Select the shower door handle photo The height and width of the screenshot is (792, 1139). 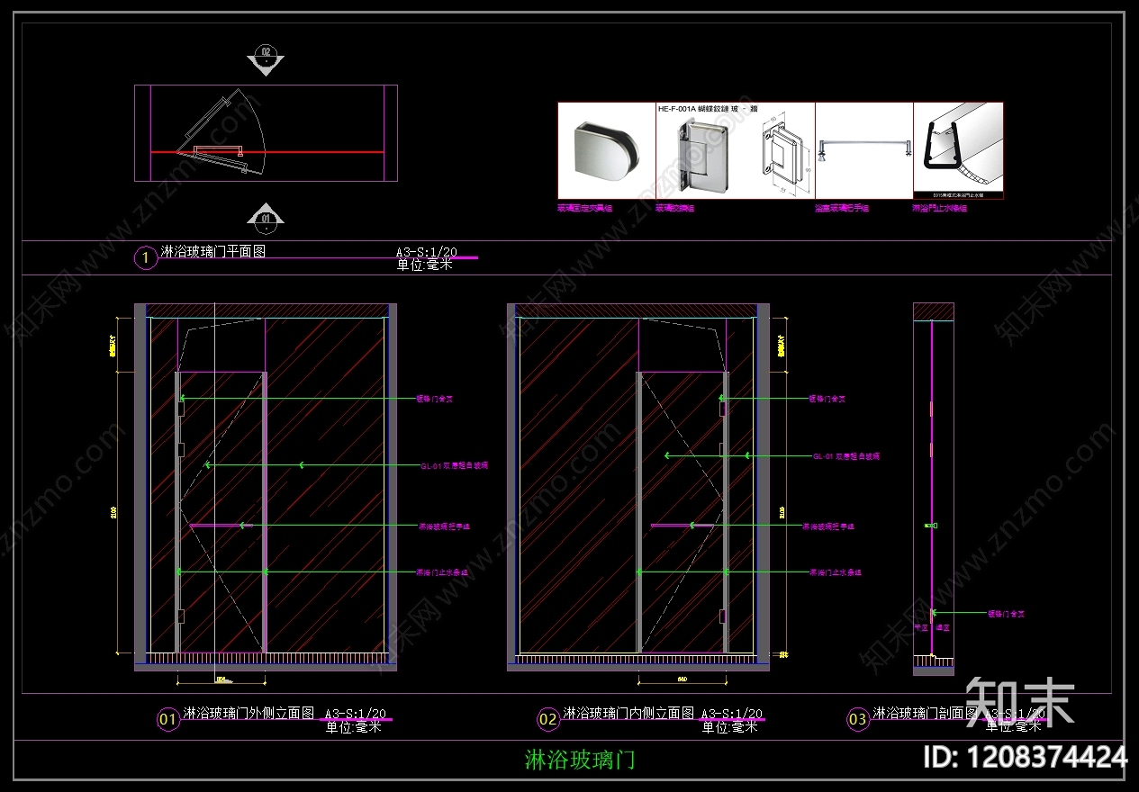pyautogui.click(x=864, y=149)
